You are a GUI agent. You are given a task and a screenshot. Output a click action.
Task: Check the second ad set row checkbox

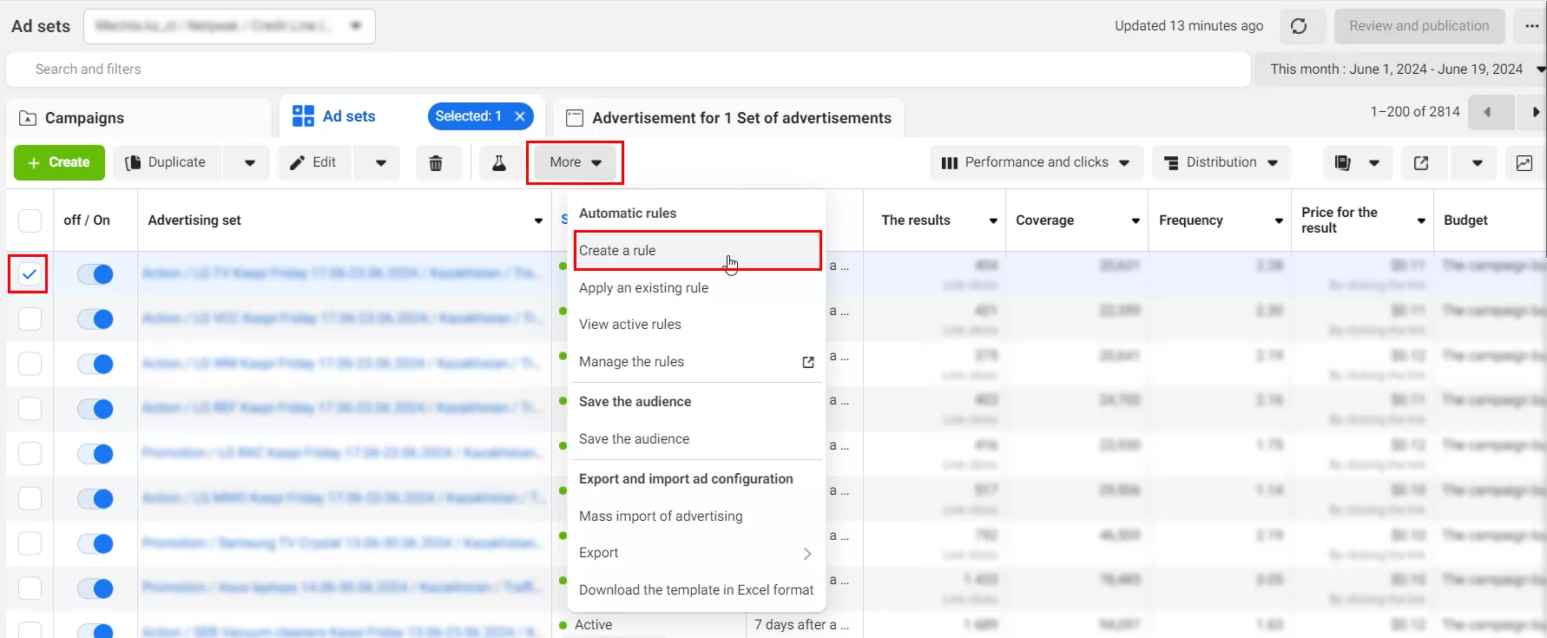pyautogui.click(x=30, y=319)
